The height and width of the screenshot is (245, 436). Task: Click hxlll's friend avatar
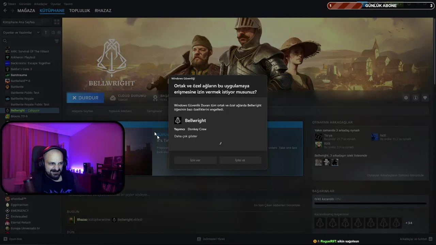tap(374, 137)
